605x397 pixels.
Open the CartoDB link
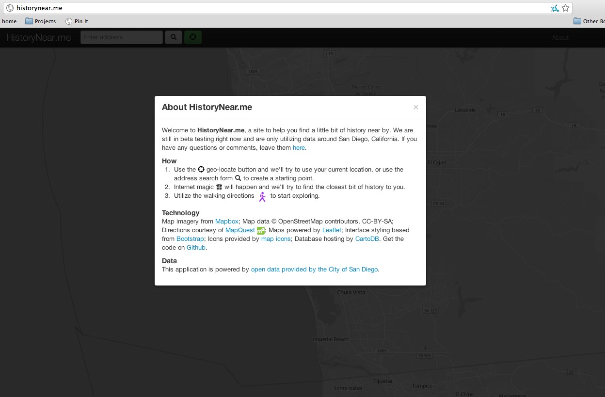click(367, 239)
